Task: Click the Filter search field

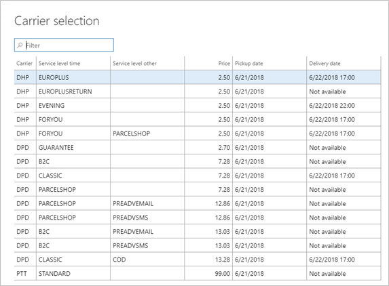Action: pyautogui.click(x=64, y=45)
